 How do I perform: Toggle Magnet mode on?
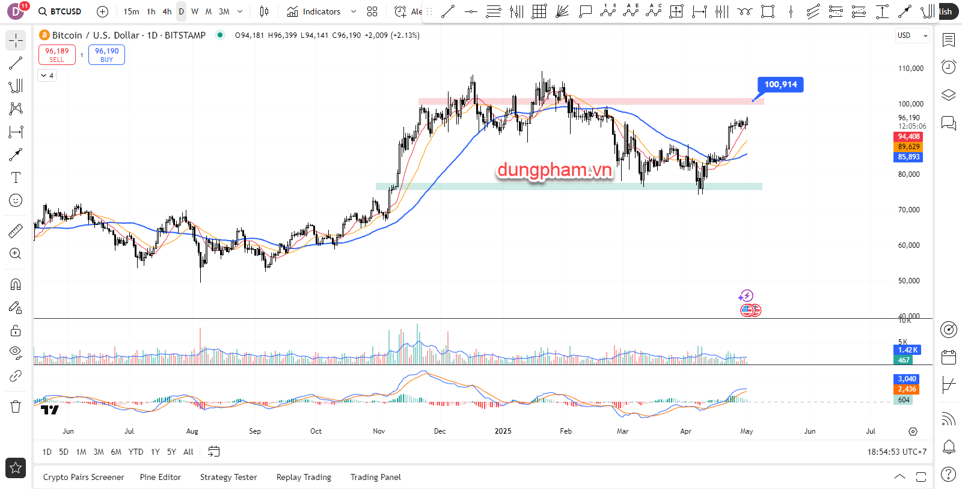16,284
